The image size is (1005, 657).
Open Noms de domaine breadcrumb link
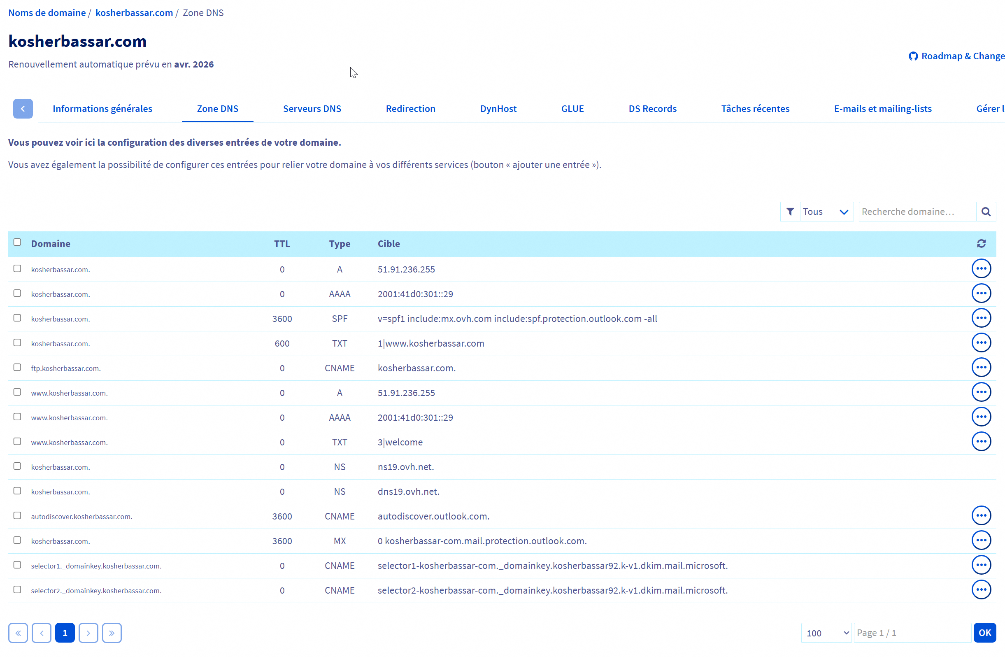click(x=47, y=13)
